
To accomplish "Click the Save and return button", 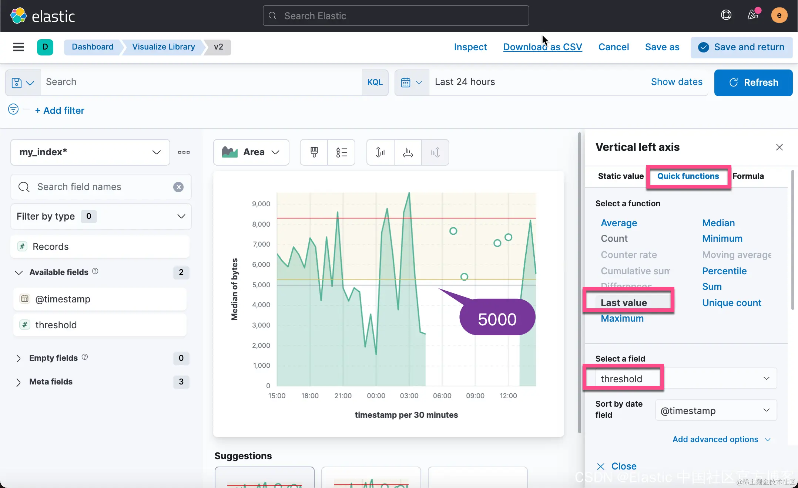I will point(741,47).
